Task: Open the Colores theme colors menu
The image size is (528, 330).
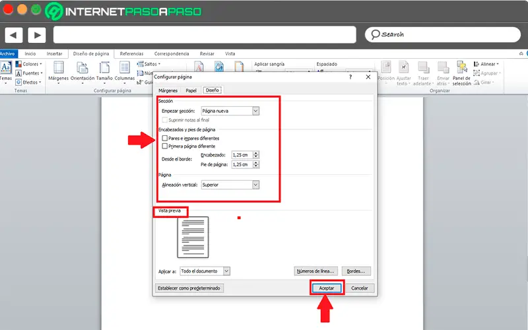Action: [28, 64]
